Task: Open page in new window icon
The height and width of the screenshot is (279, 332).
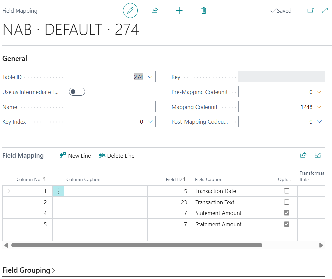Action: (x=310, y=11)
